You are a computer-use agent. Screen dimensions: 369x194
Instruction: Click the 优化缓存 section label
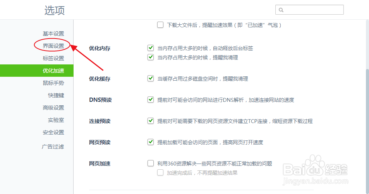(100, 79)
